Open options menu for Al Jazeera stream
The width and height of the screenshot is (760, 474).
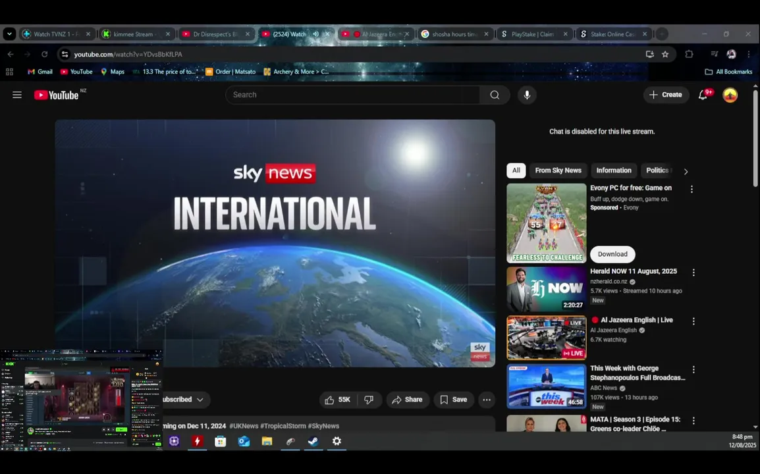click(693, 321)
